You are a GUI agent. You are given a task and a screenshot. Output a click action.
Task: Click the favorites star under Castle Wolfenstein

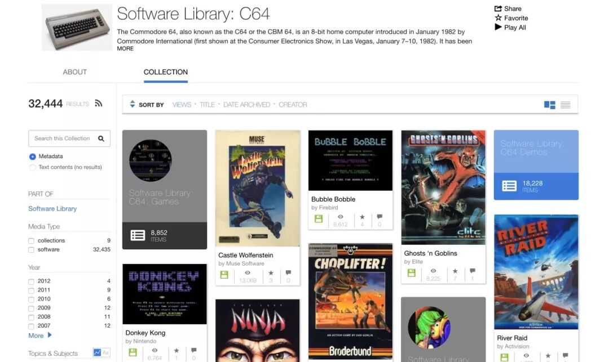coord(271,273)
